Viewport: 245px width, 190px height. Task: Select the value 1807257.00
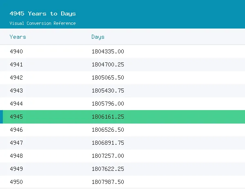click(108, 156)
